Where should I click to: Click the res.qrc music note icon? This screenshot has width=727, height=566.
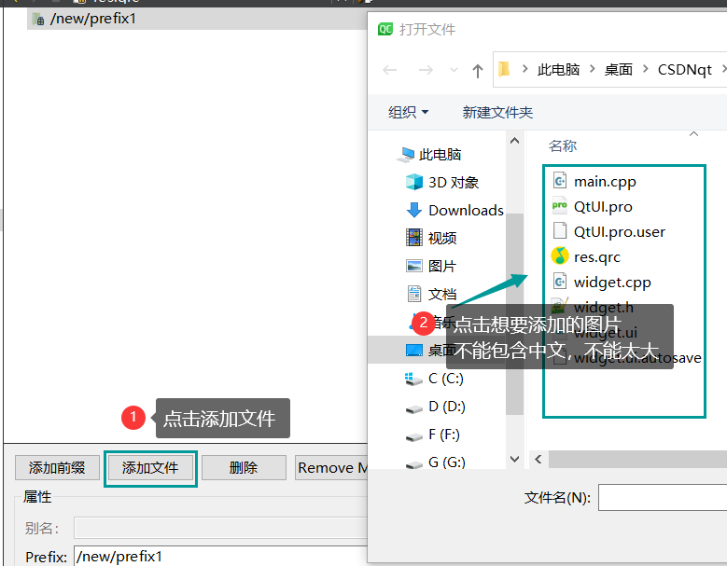point(560,255)
